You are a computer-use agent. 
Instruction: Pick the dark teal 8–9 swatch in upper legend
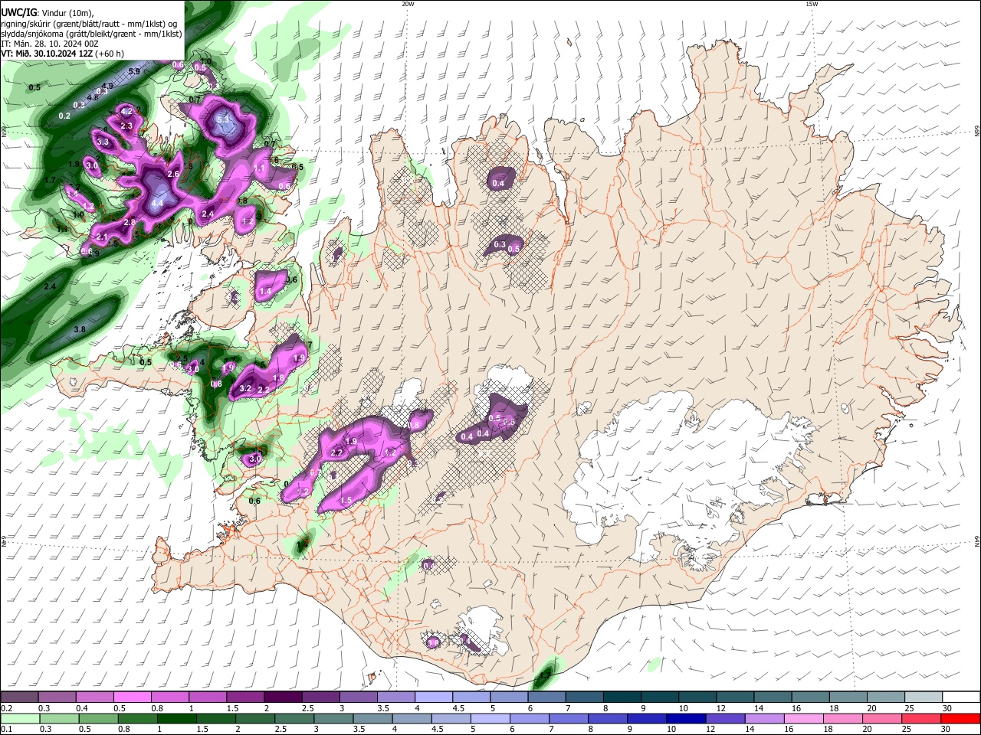622,697
